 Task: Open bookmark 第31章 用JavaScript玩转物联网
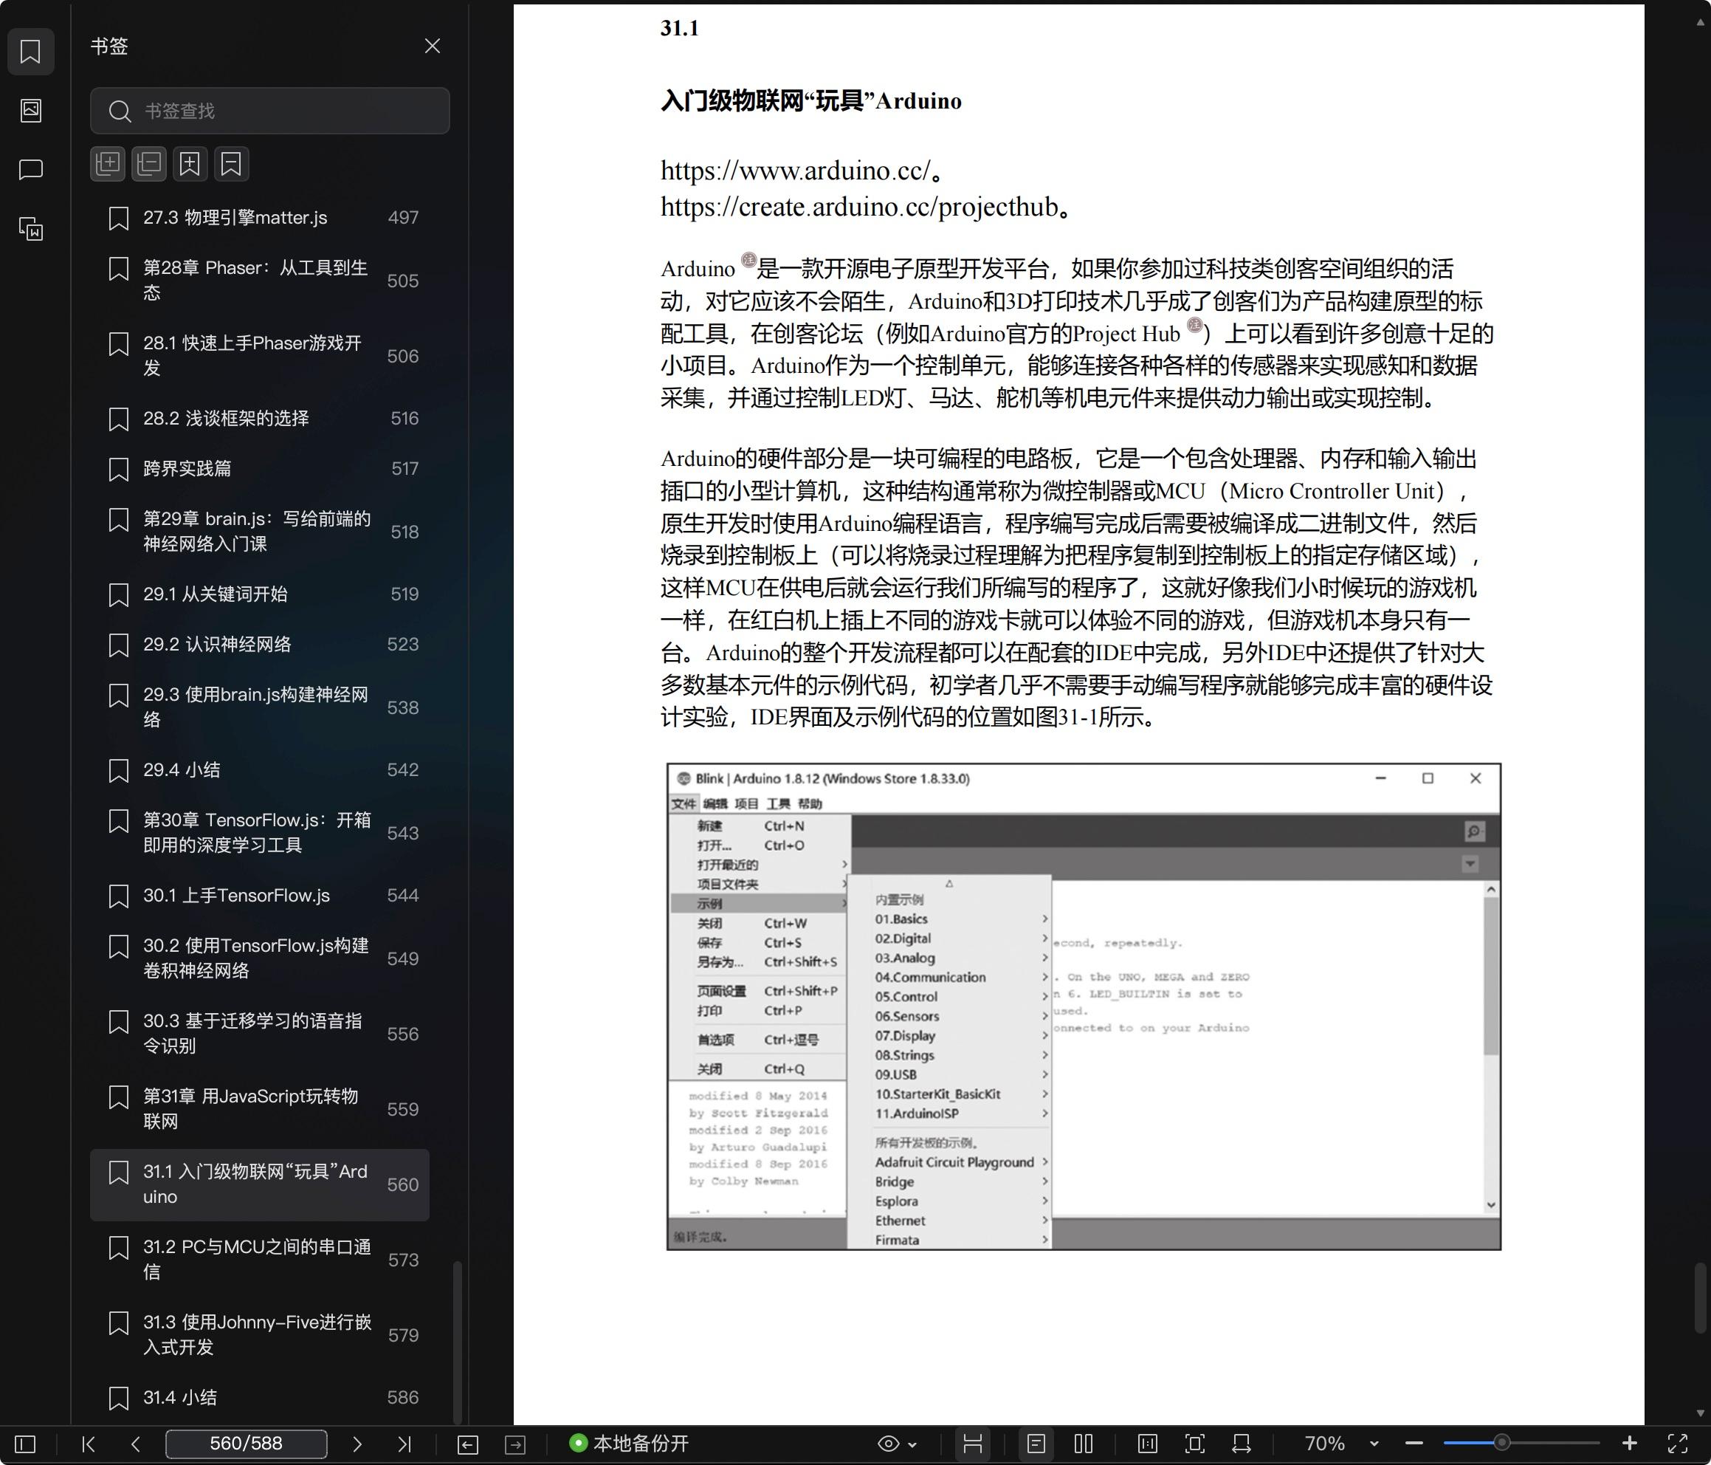[259, 1109]
